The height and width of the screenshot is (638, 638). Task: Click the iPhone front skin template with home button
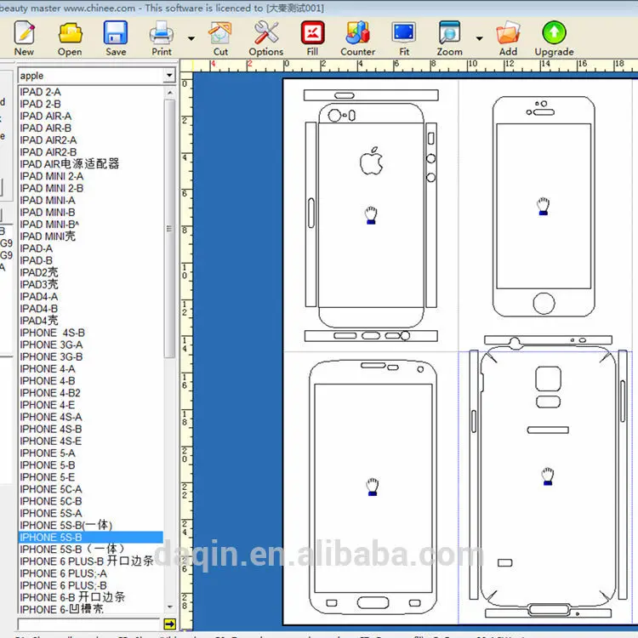pyautogui.click(x=544, y=207)
